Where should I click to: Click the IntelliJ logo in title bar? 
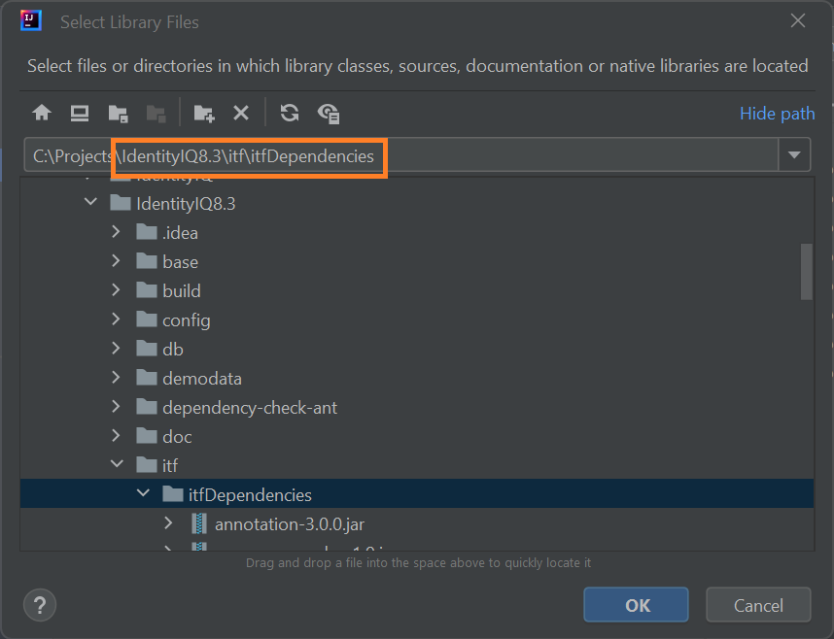click(x=31, y=21)
